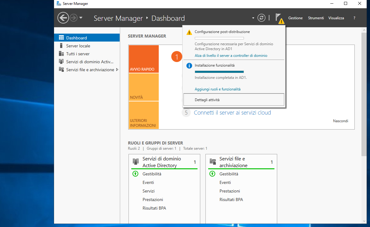Select the AVVIO RAPIDO tile

(x=144, y=59)
